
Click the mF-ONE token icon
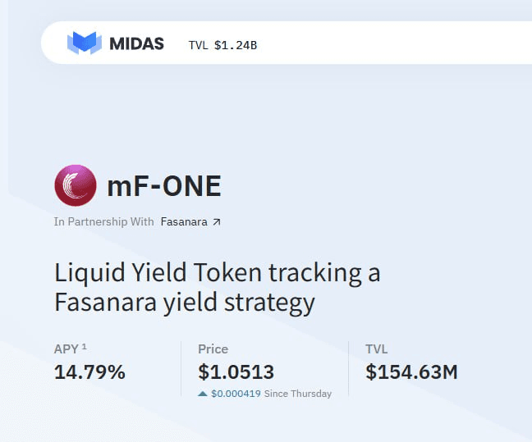point(76,186)
